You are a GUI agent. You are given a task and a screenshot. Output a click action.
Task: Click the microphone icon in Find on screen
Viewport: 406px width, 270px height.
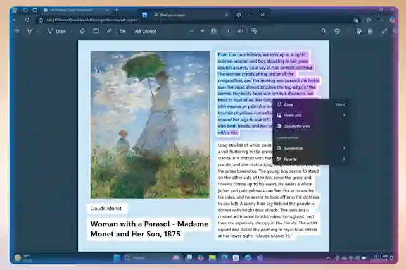227,15
